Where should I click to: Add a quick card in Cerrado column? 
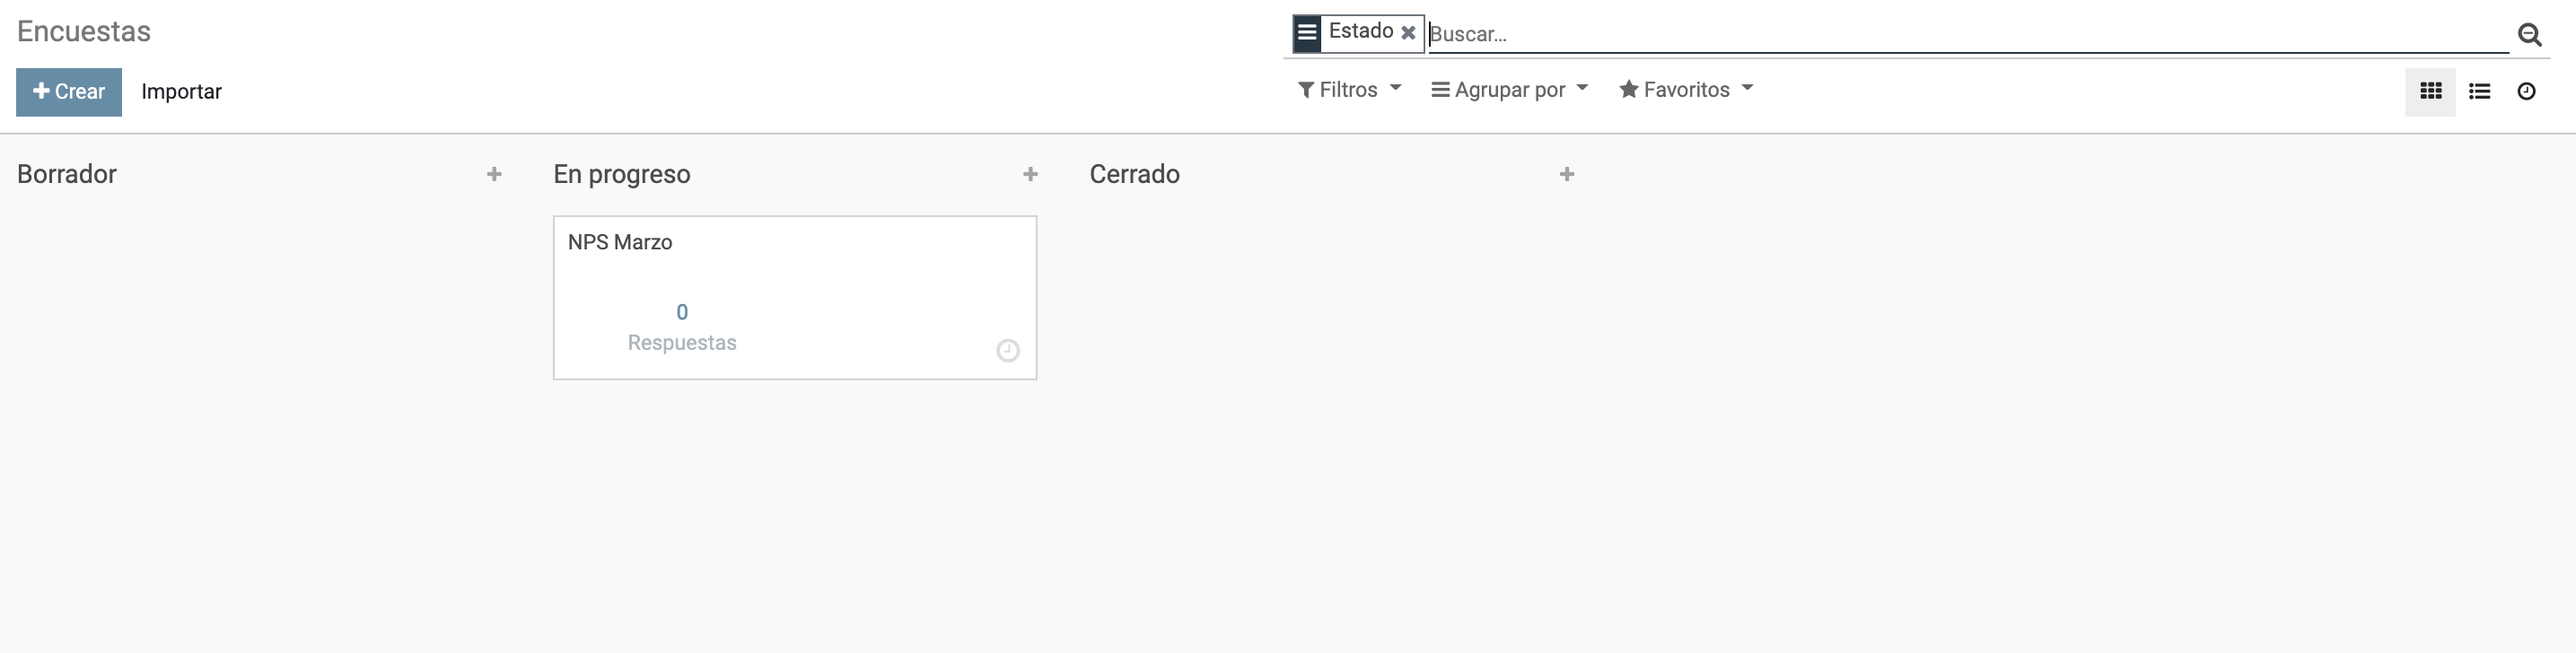[1567, 174]
